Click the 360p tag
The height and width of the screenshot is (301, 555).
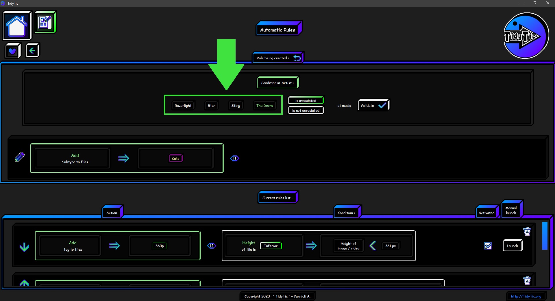(160, 246)
